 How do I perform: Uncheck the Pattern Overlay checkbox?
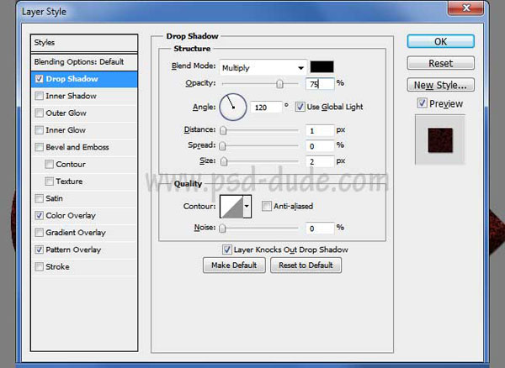coord(39,250)
